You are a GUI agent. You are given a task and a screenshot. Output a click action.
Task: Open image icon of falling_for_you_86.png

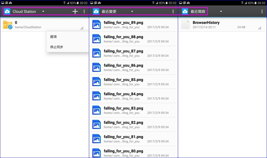point(96,67)
